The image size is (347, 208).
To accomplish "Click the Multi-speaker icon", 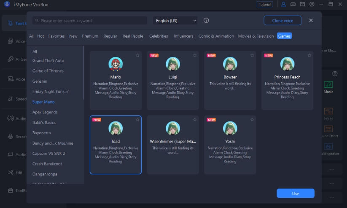I will (328, 146).
